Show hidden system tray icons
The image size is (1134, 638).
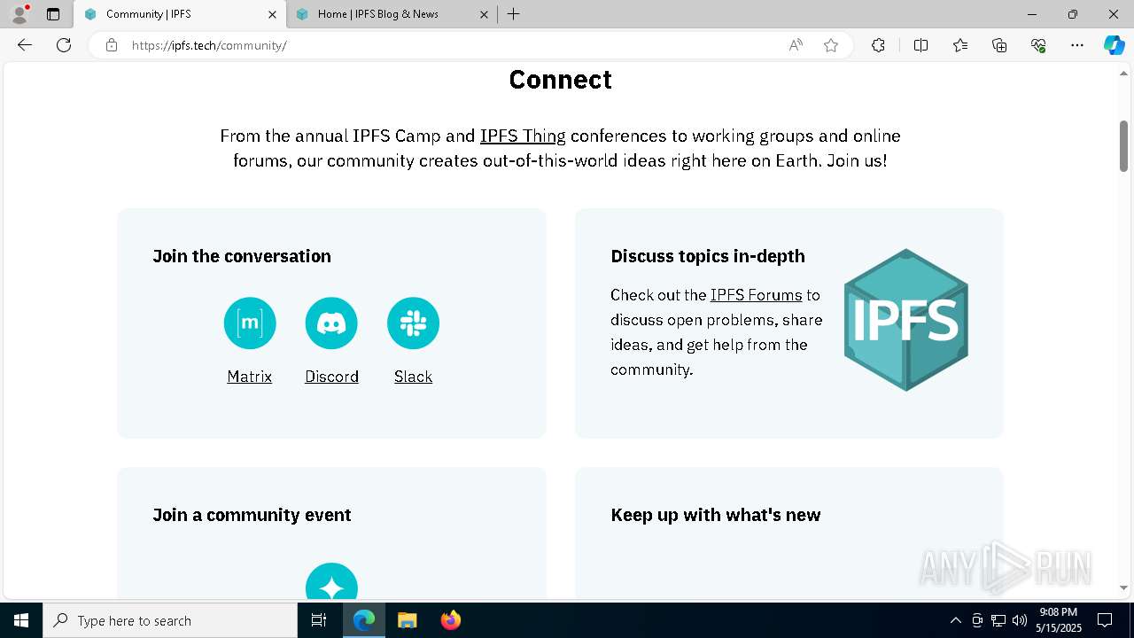(955, 620)
